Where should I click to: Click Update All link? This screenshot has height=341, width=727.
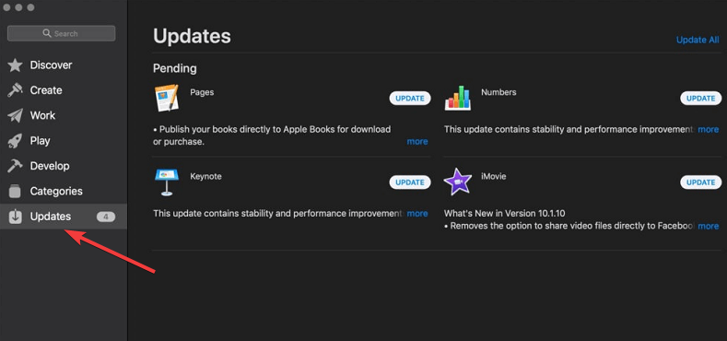point(698,40)
